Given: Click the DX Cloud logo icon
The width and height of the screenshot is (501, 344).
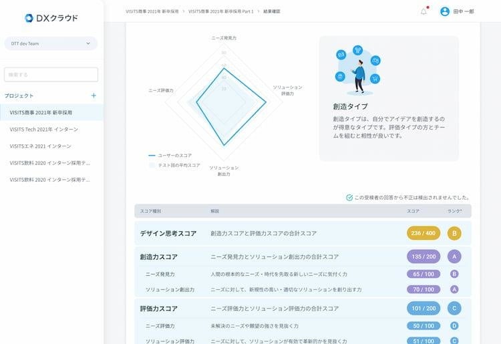Looking at the screenshot, I should click(29, 18).
